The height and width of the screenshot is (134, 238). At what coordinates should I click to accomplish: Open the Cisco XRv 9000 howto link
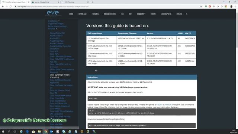point(56,124)
